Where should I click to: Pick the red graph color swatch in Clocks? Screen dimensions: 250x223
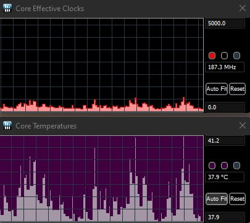(x=212, y=56)
